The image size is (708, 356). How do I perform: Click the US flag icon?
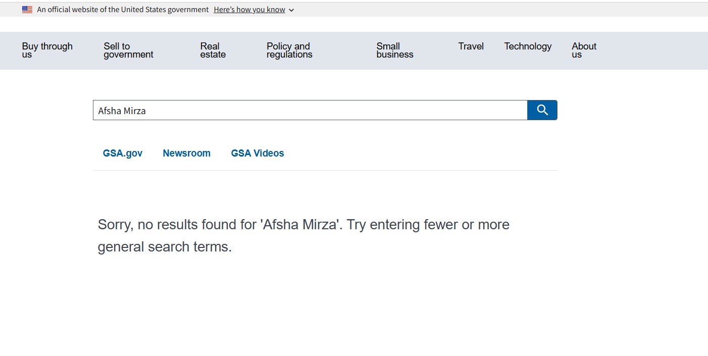[27, 10]
